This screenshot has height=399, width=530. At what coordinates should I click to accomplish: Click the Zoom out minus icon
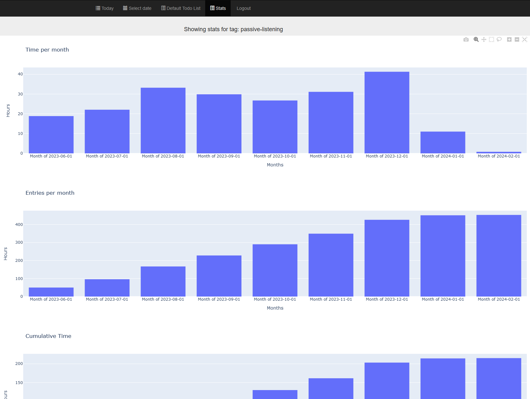(x=517, y=39)
